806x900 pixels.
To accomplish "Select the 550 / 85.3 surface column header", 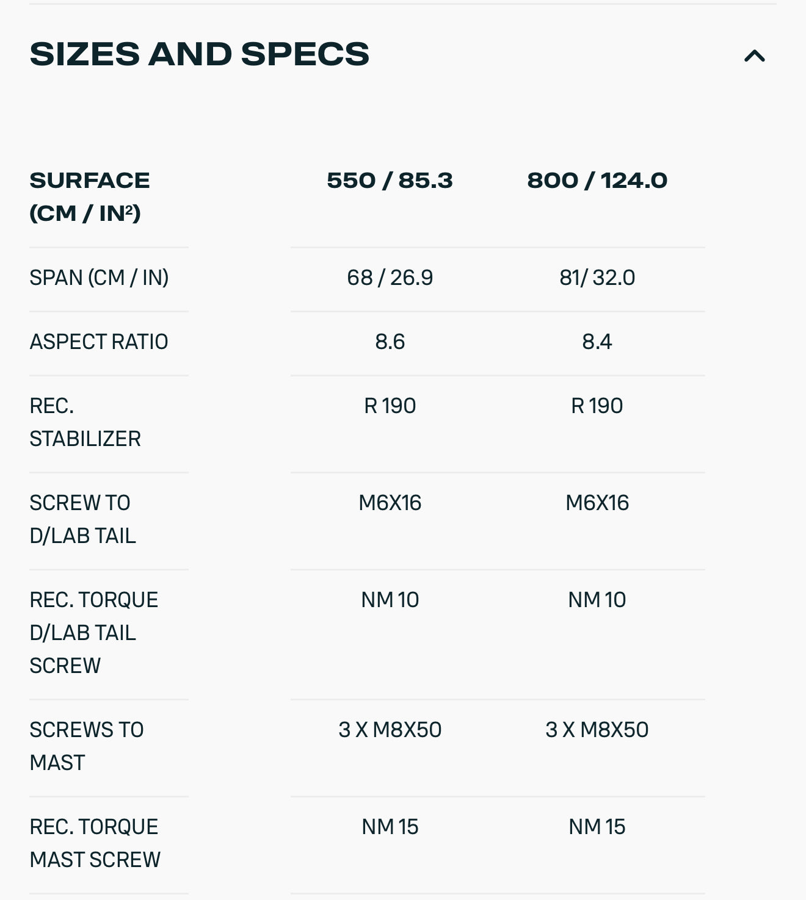I will (x=390, y=181).
